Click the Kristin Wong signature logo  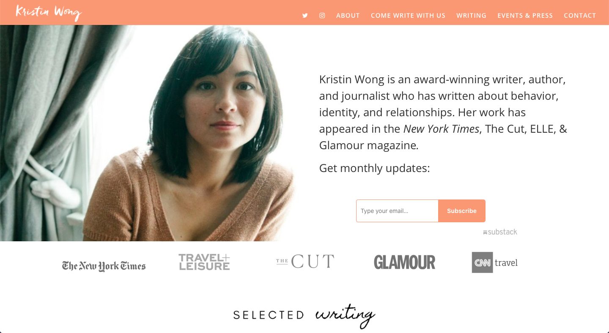coord(48,12)
